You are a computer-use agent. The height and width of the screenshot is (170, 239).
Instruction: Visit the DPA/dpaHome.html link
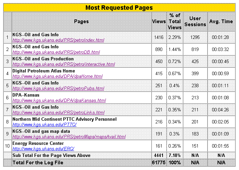click(x=57, y=76)
